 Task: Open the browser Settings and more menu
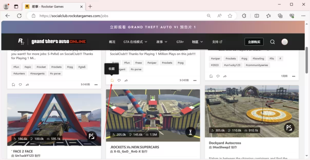303,16
